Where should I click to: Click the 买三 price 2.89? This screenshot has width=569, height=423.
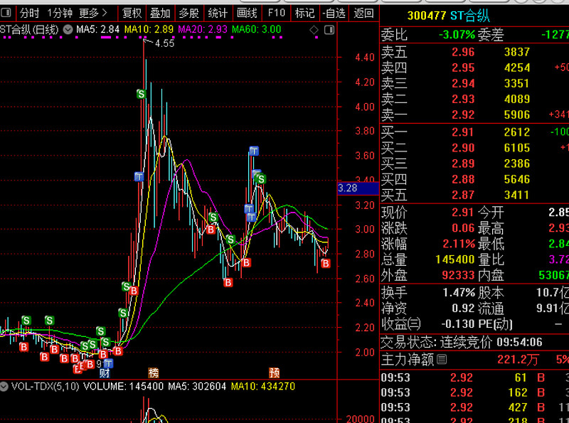(x=463, y=164)
